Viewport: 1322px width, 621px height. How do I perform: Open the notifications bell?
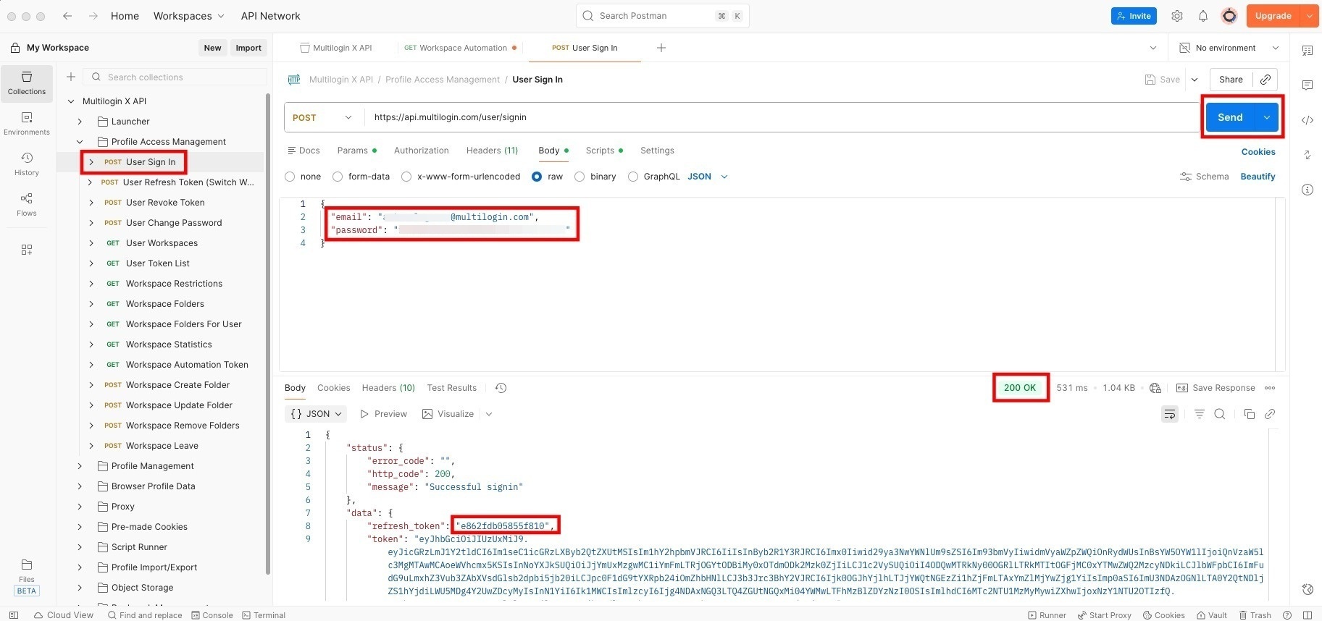pos(1203,16)
